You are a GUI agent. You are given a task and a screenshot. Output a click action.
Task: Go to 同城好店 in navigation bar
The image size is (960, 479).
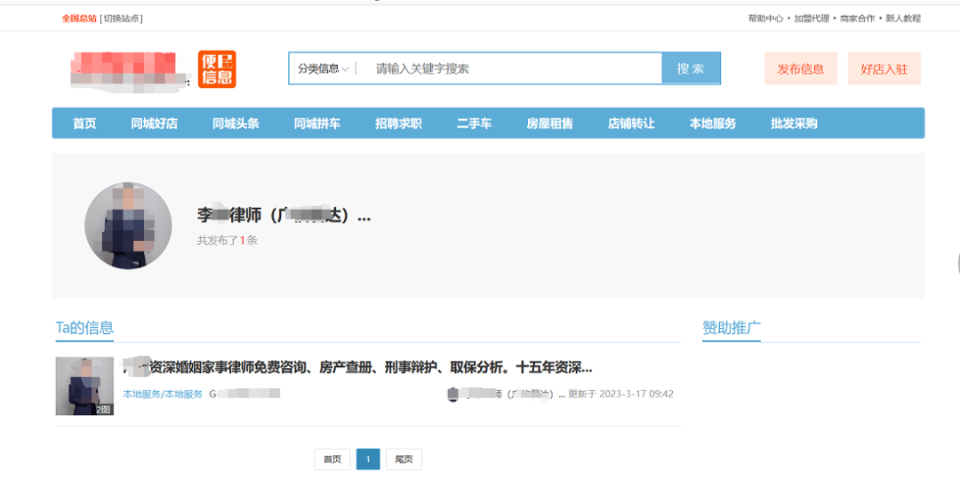pos(154,124)
